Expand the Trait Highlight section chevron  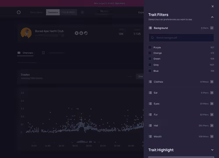212,150
